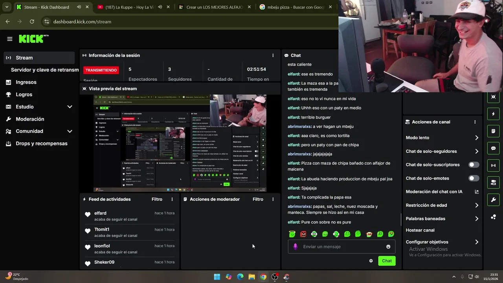Show hidden system tray icons
This screenshot has width=503, height=283.
click(x=454, y=277)
